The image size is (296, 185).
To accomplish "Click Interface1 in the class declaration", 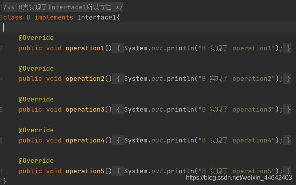I will pos(97,18).
